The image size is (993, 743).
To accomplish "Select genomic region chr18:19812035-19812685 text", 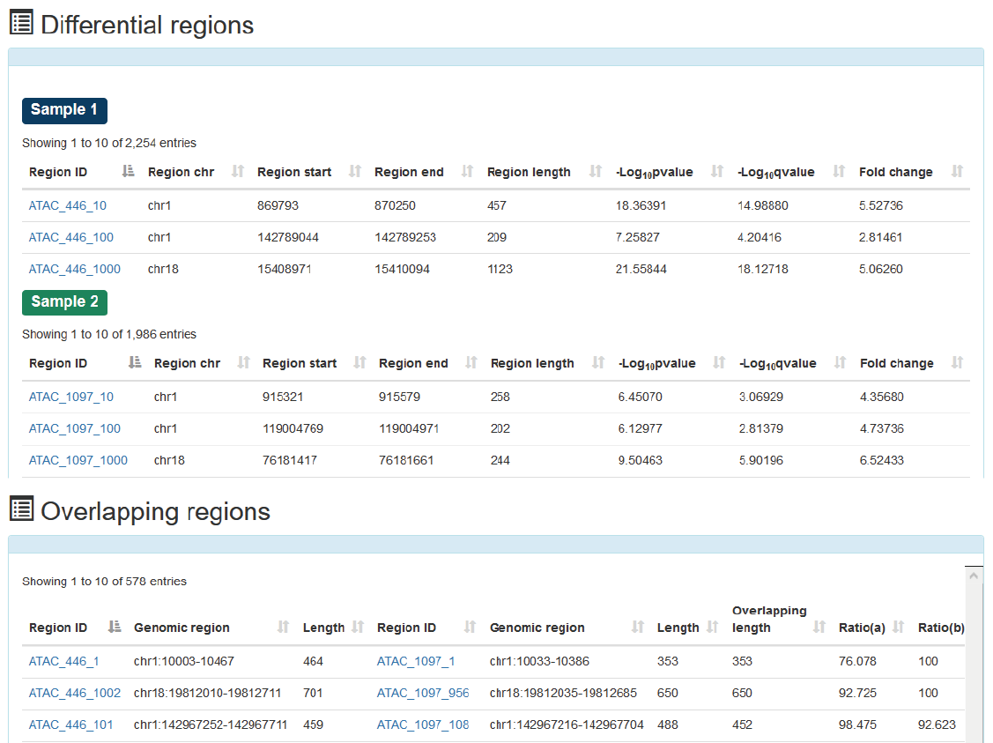I will (563, 693).
